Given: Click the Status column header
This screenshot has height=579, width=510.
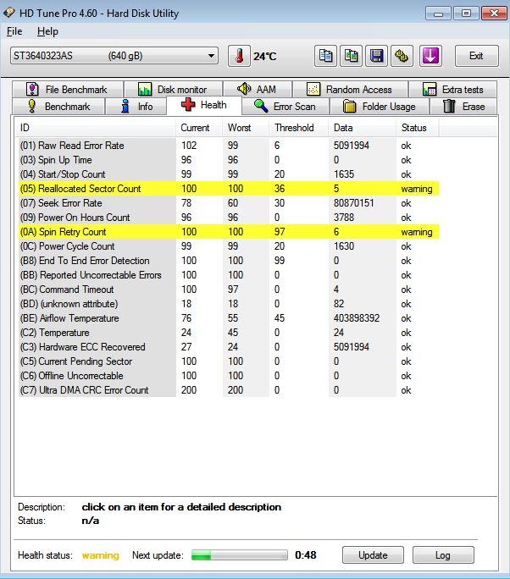Looking at the screenshot, I should point(417,128).
